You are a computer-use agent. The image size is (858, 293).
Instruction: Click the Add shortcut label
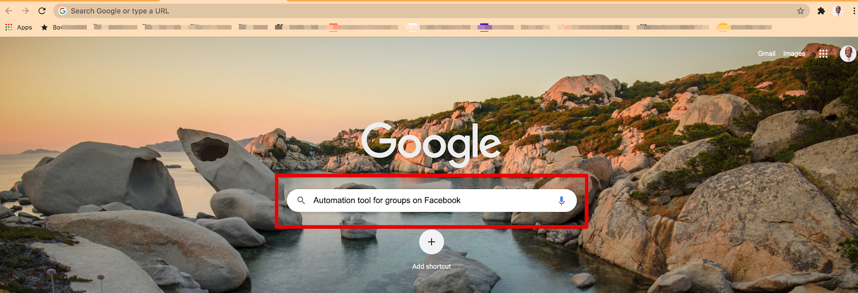432,266
